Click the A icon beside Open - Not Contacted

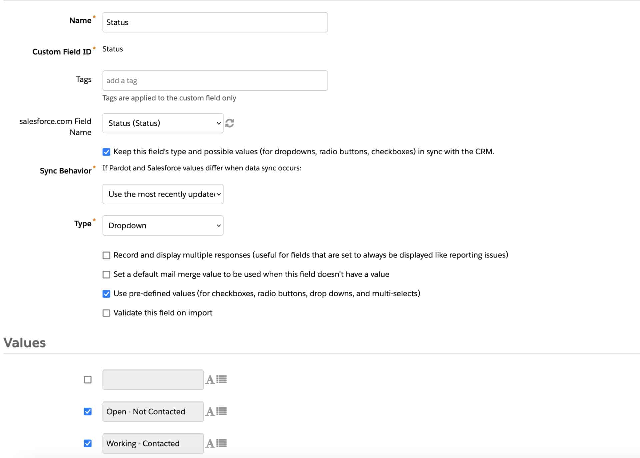[x=210, y=411]
